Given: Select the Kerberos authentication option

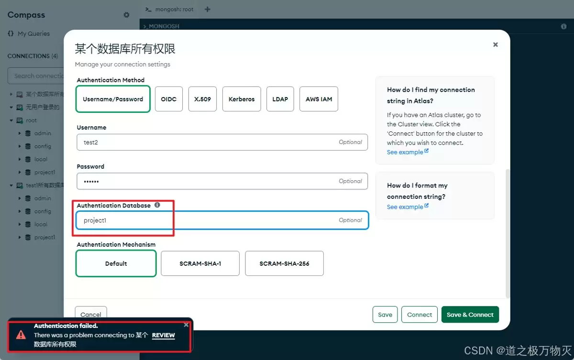Looking at the screenshot, I should coord(241,99).
